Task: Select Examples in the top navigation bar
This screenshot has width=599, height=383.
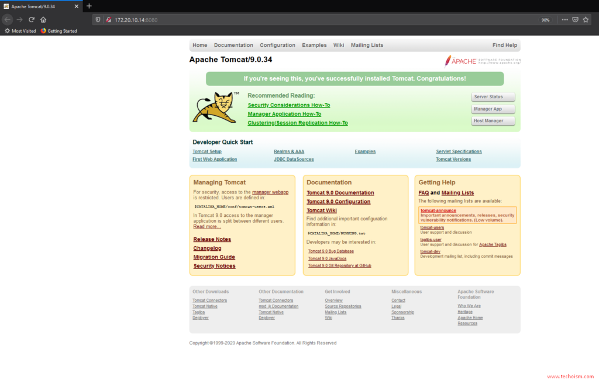Action: tap(314, 45)
